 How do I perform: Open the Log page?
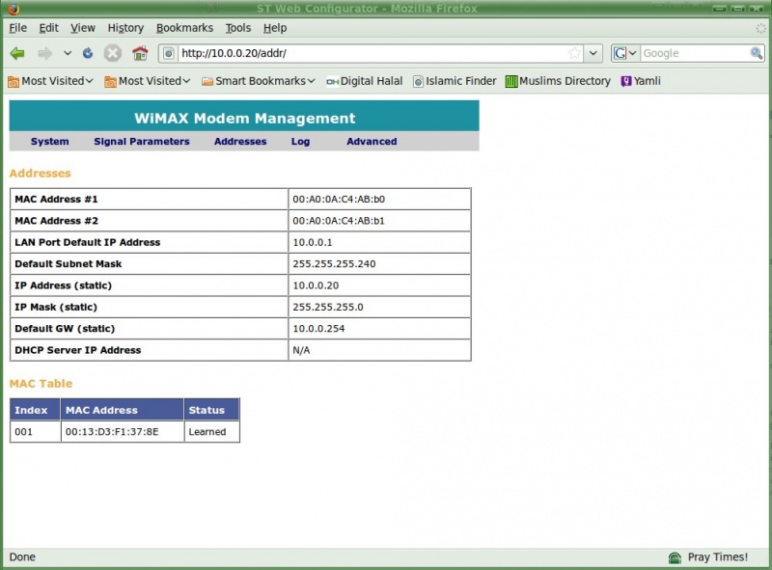pos(300,141)
